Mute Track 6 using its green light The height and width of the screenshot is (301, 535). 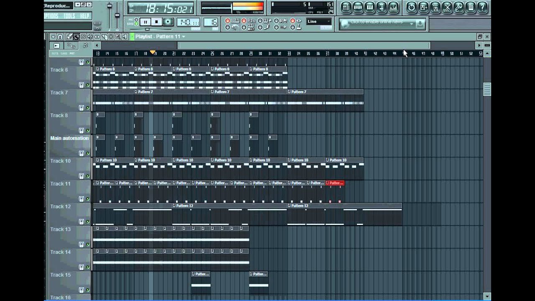[88, 85]
